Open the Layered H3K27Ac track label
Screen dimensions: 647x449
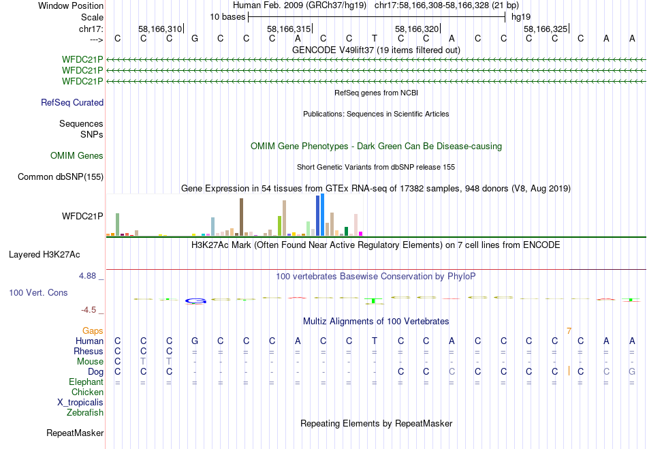click(x=44, y=255)
